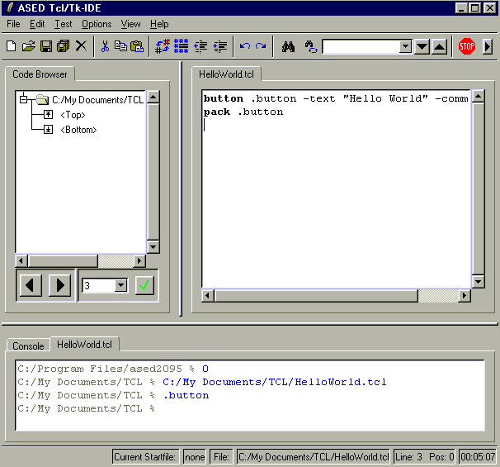Copy selection using toolbar copy icon
This screenshot has height=467, width=500.
[x=120, y=46]
